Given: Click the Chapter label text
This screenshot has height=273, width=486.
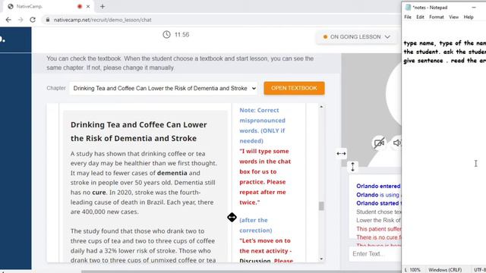Looking at the screenshot, I should 56,88.
